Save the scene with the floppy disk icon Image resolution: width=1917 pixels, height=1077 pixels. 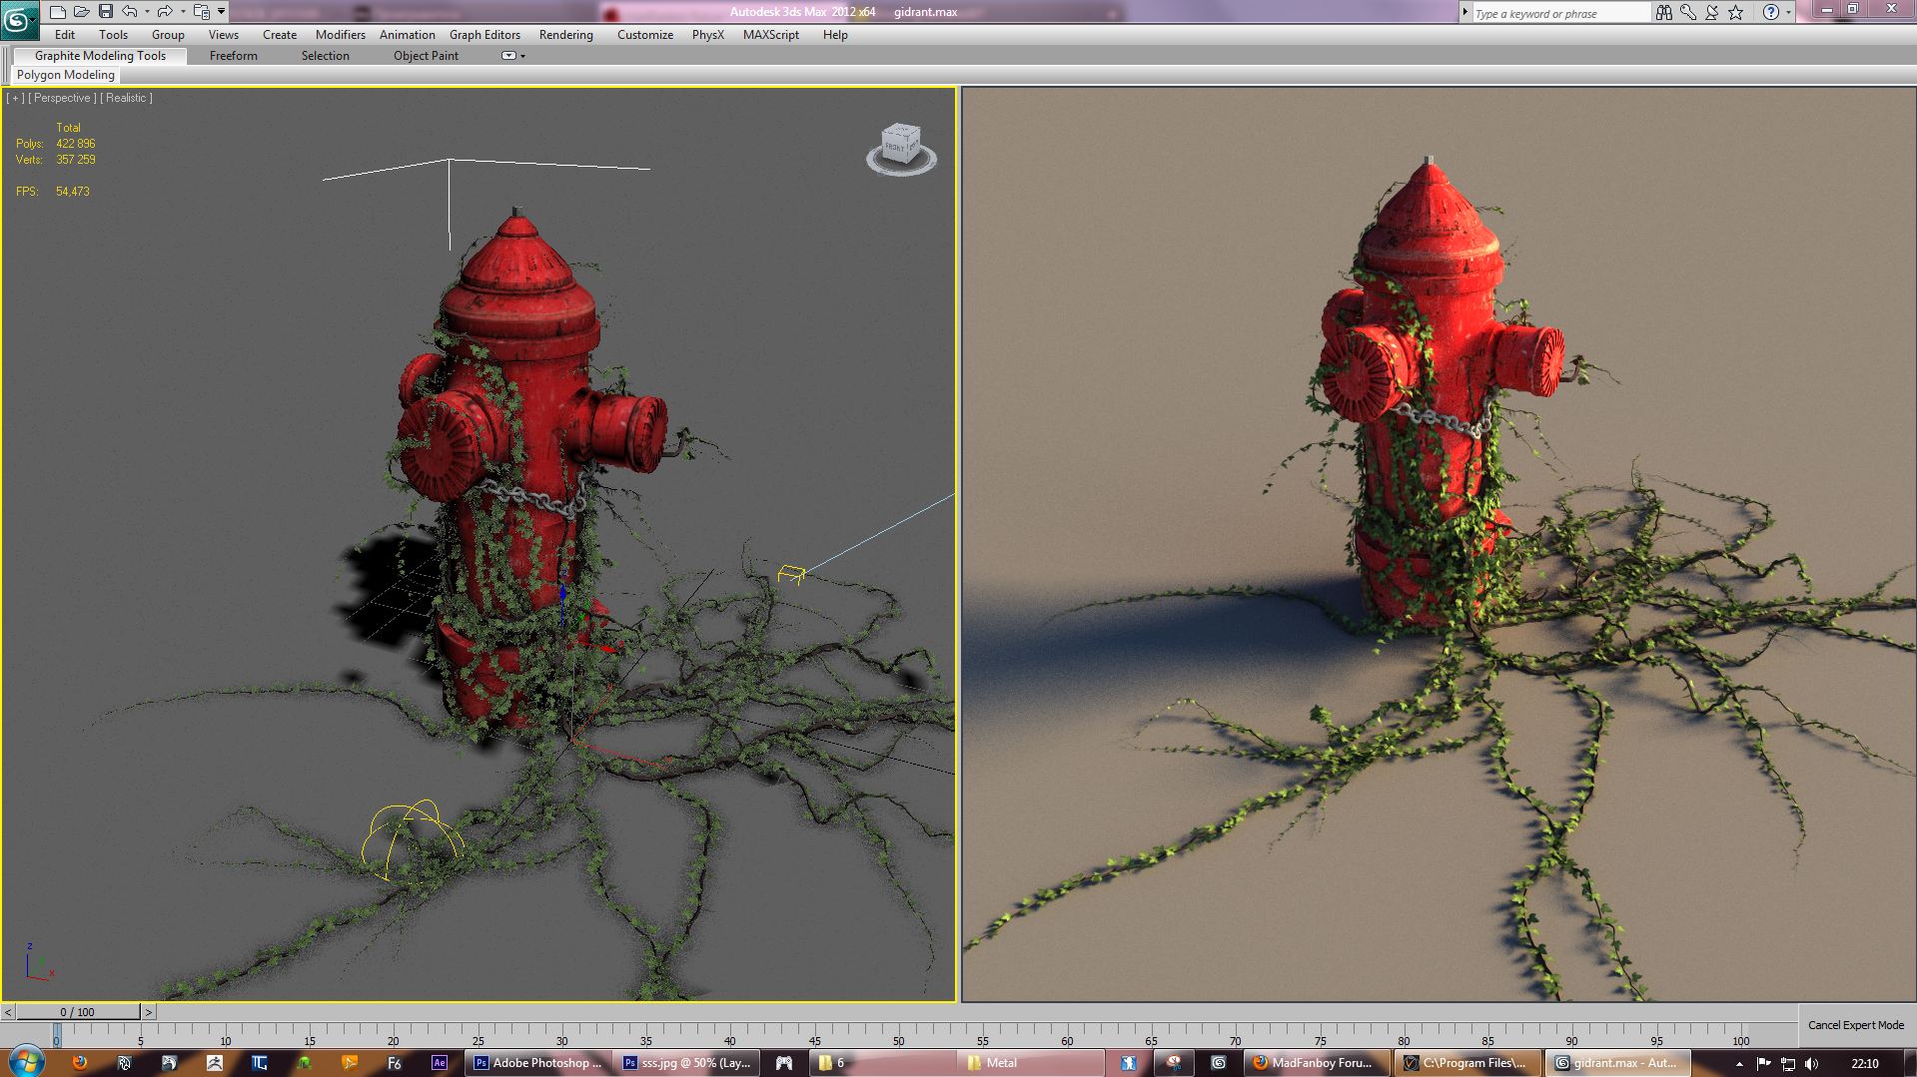click(105, 12)
